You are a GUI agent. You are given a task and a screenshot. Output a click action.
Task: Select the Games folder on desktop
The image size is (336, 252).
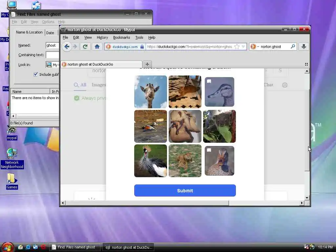point(12,181)
